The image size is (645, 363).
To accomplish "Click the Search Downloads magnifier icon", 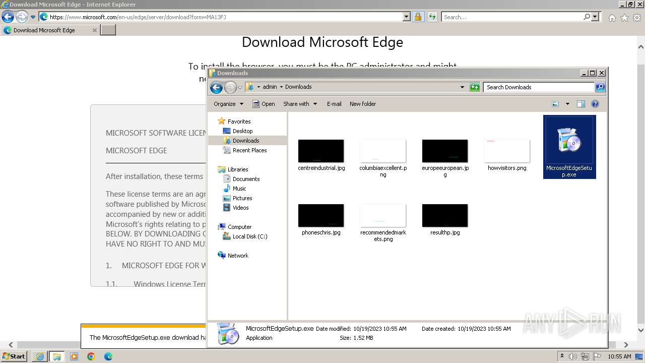I will click(600, 87).
